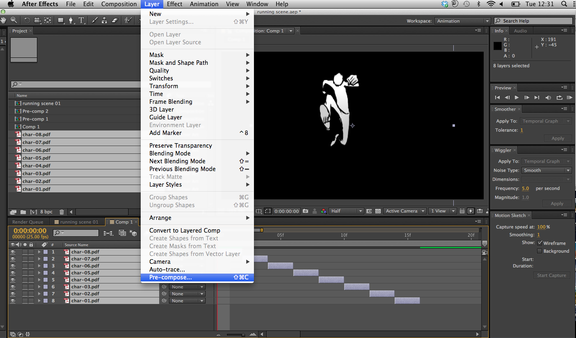The image size is (576, 338).
Task: Enable the Background checkbox in Motion Sketch
Action: click(x=539, y=251)
